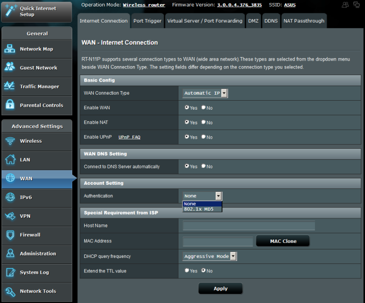Image resolution: width=365 pixels, height=303 pixels.
Task: Open the WAN Connection Type dropdown
Action: click(x=205, y=93)
